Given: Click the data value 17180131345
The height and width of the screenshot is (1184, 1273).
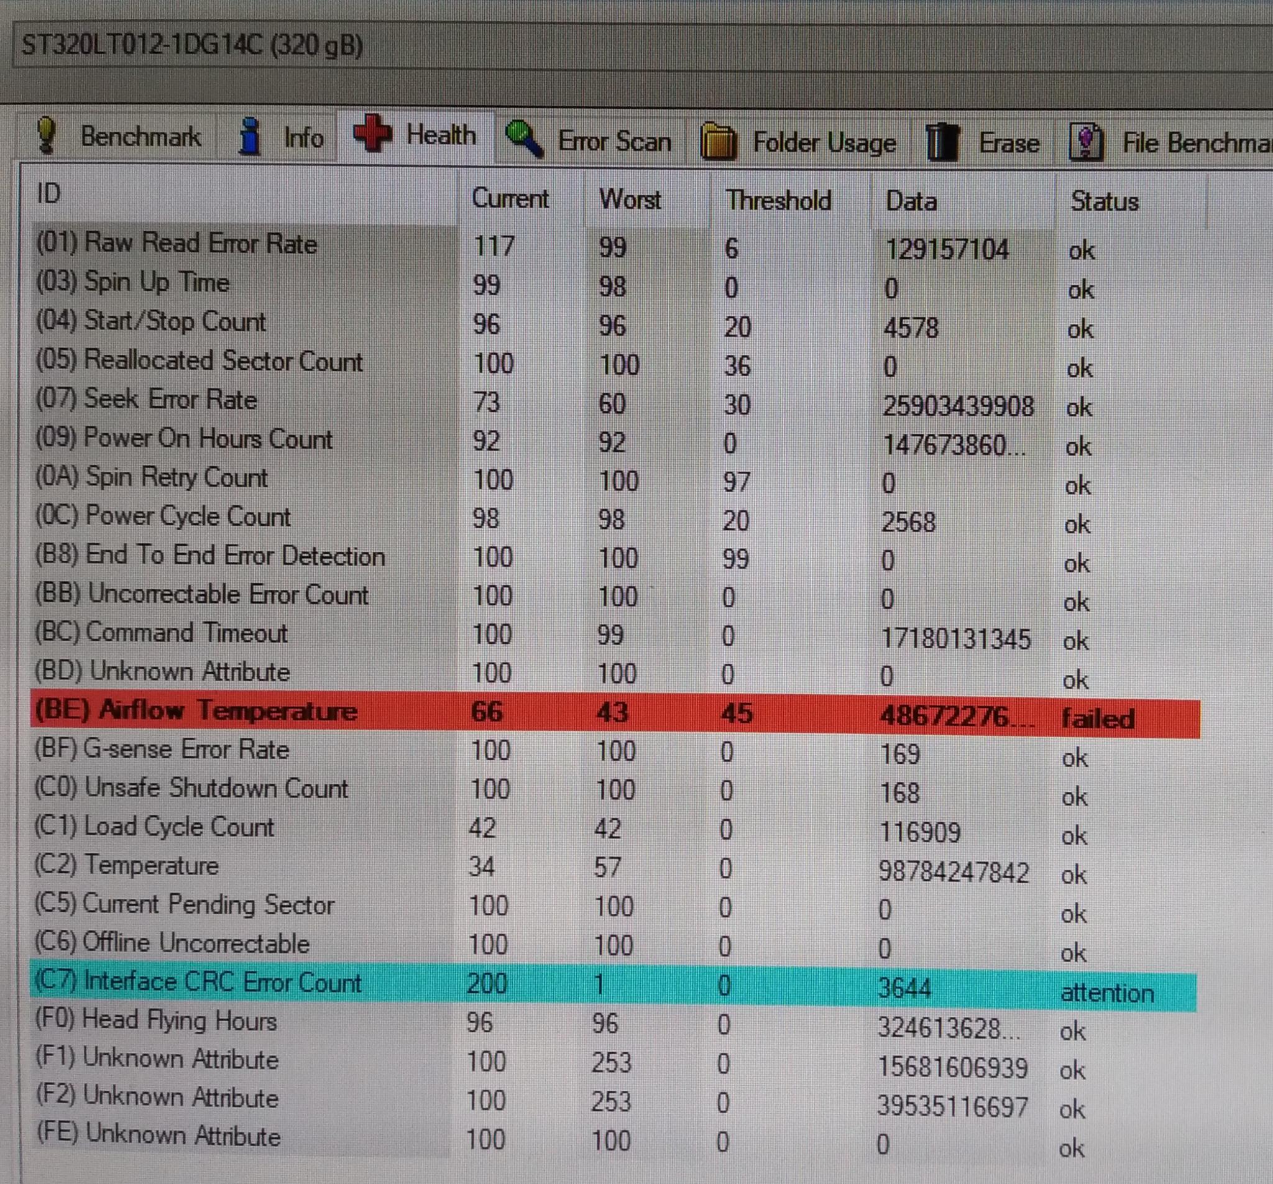Looking at the screenshot, I should click(955, 638).
